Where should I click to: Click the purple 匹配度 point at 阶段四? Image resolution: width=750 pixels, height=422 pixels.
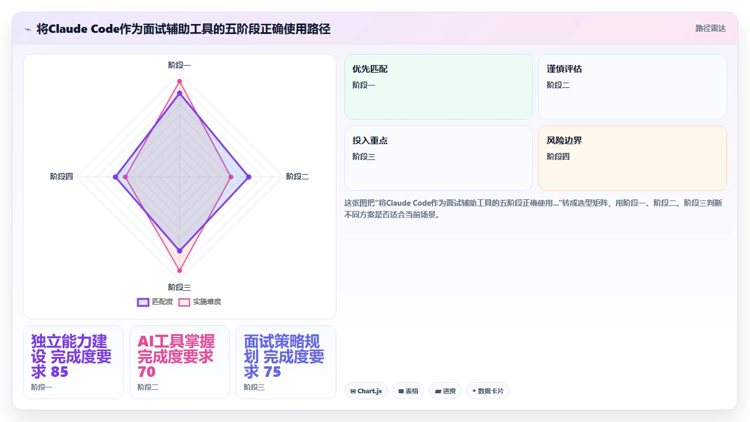click(115, 177)
